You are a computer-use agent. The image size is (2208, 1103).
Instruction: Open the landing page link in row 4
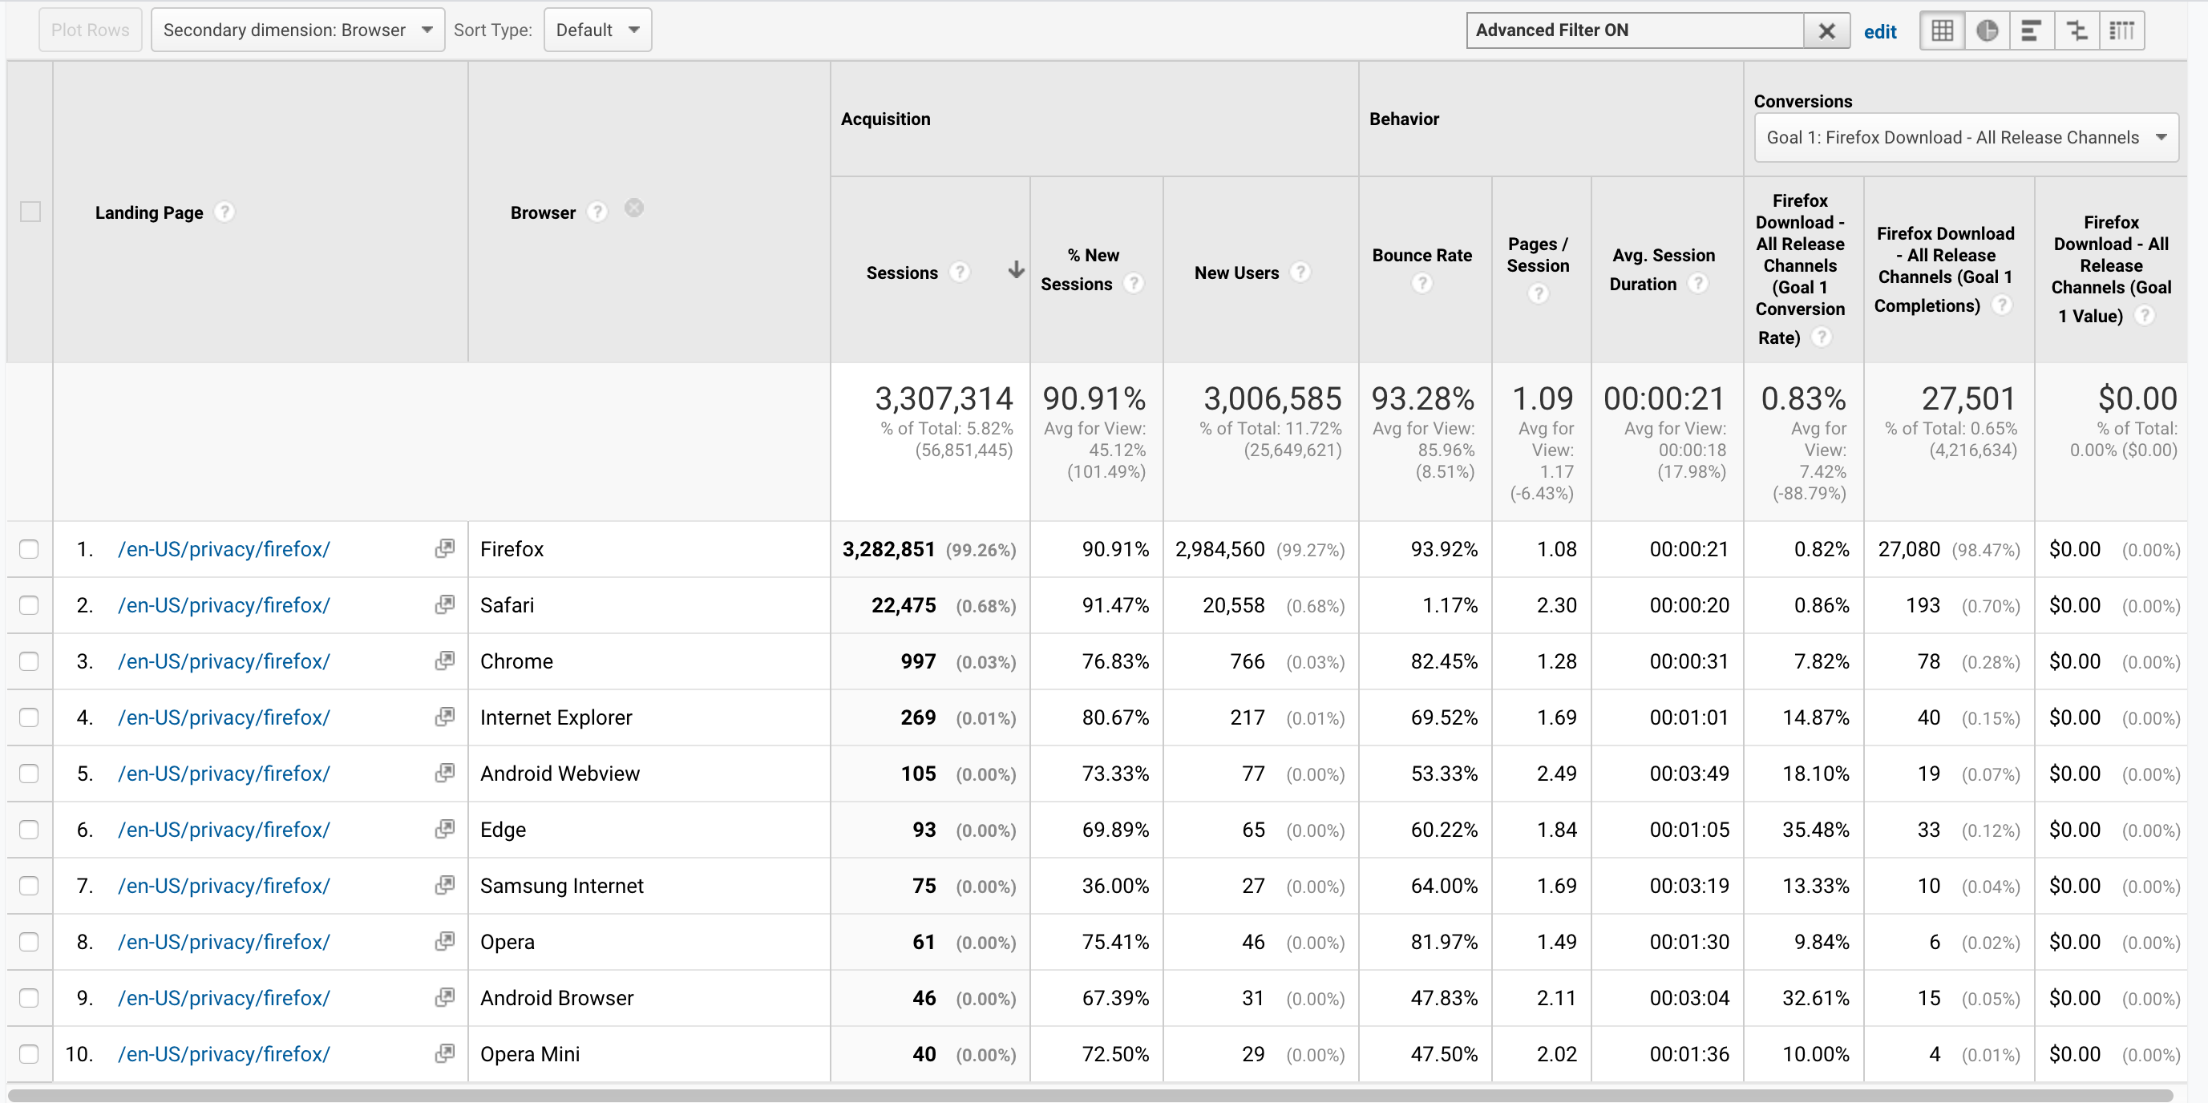[224, 717]
